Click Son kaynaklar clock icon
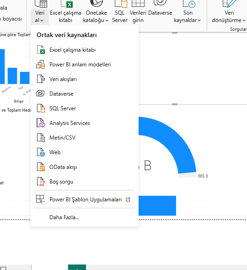This screenshot has width=247, height=270. coord(189,4)
